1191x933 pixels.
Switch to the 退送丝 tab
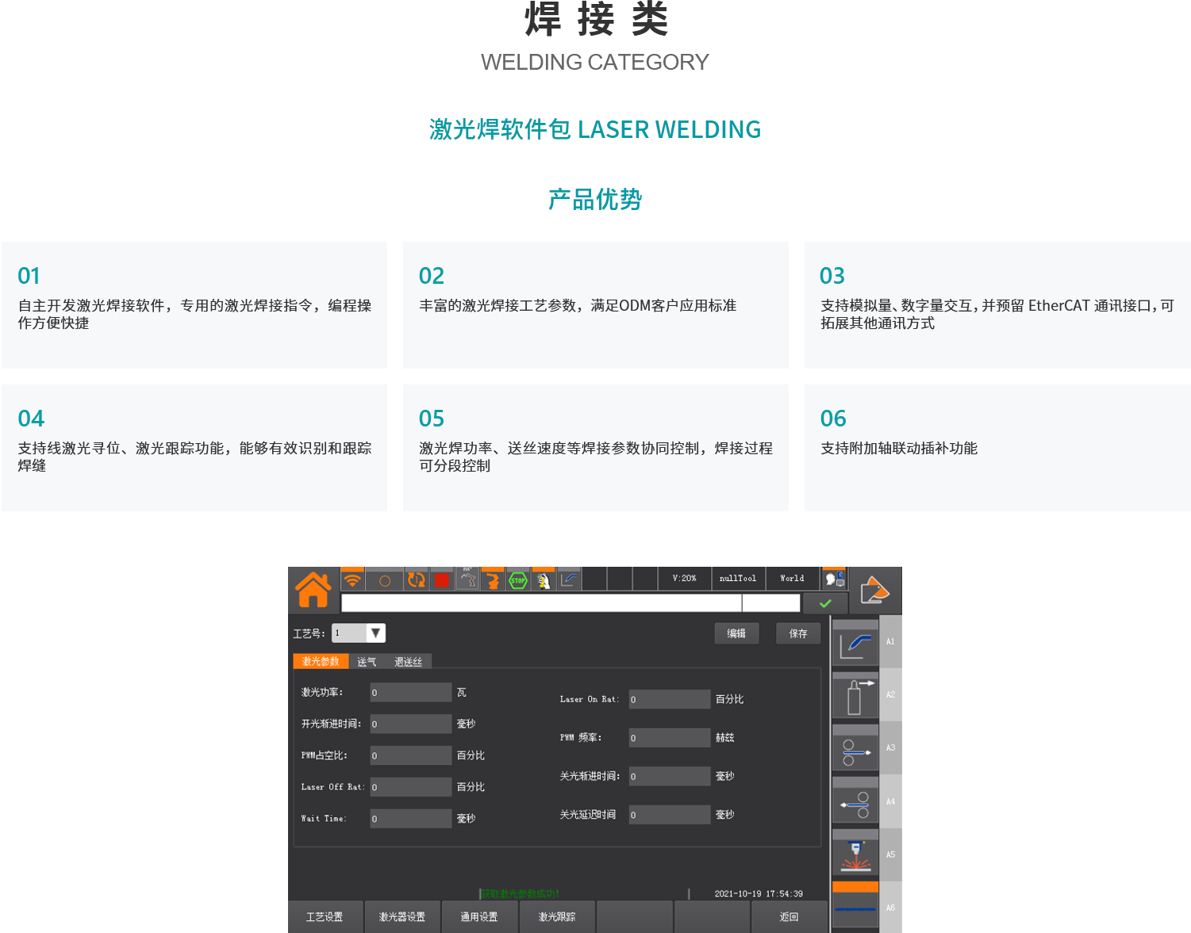pyautogui.click(x=408, y=662)
